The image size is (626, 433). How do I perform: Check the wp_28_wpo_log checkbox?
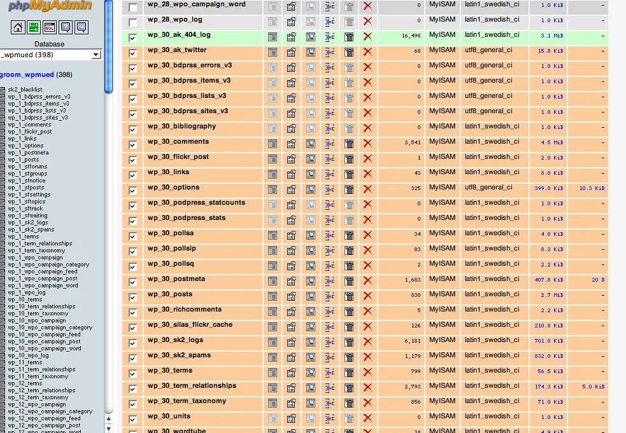pyautogui.click(x=132, y=23)
